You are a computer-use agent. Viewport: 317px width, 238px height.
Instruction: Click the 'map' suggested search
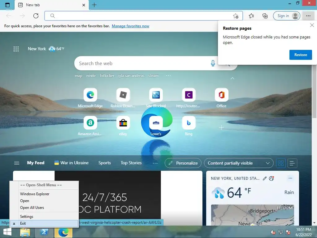[x=78, y=76]
